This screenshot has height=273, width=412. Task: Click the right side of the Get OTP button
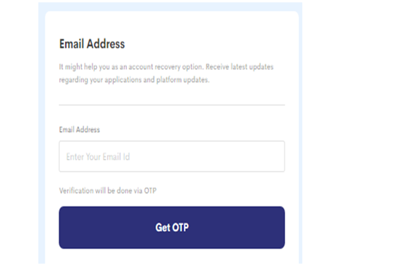coord(273,227)
